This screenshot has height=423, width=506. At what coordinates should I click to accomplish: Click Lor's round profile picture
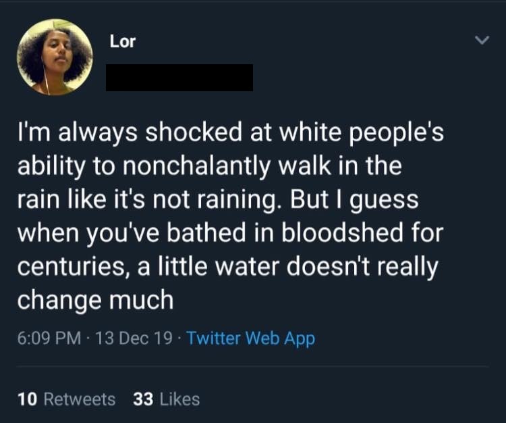coord(55,57)
